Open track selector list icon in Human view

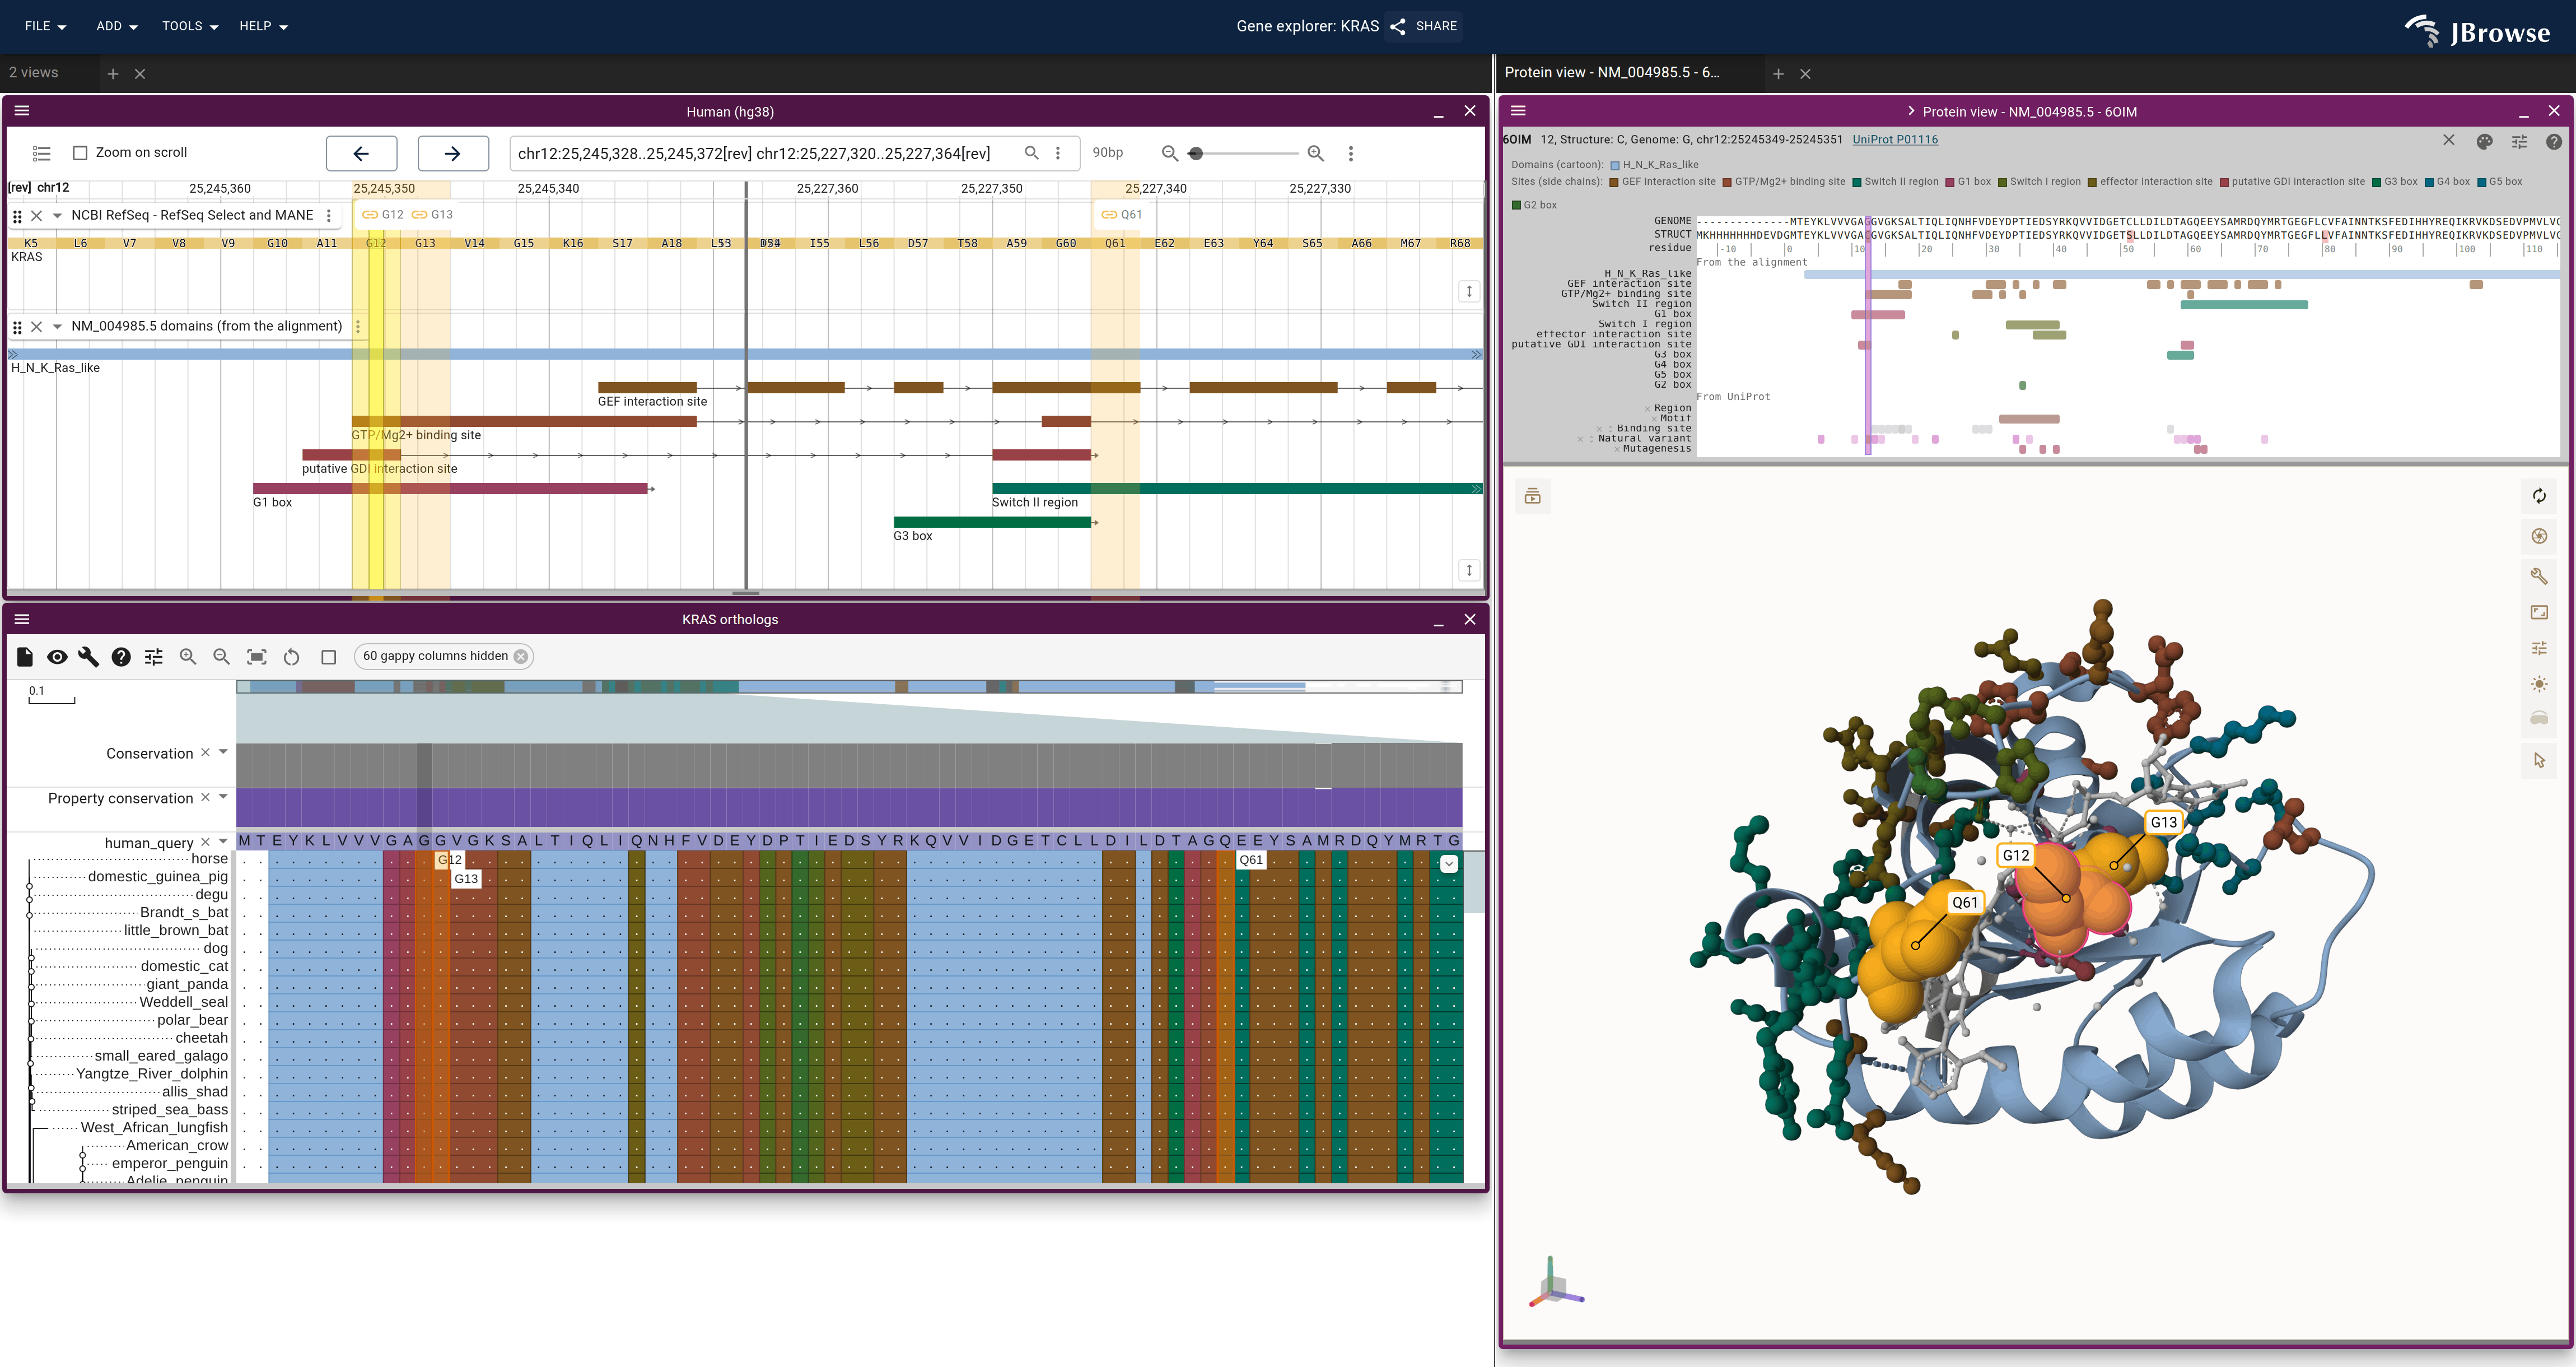(41, 153)
